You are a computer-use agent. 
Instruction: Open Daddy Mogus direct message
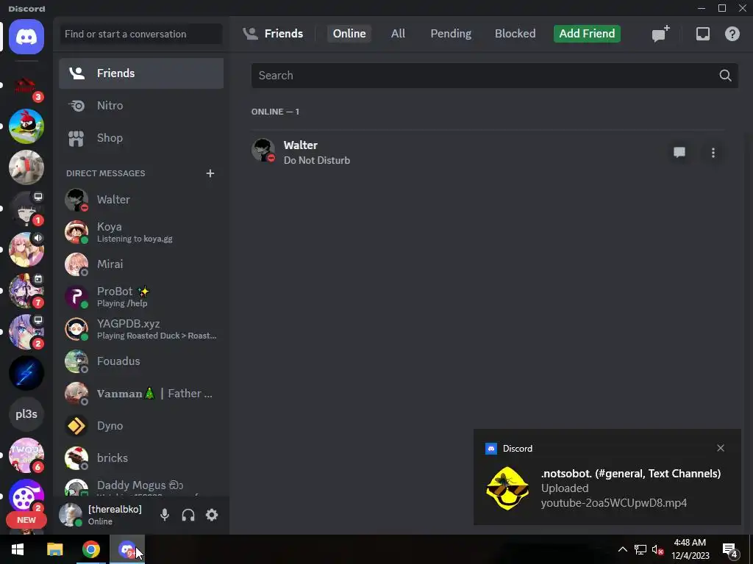click(141, 486)
